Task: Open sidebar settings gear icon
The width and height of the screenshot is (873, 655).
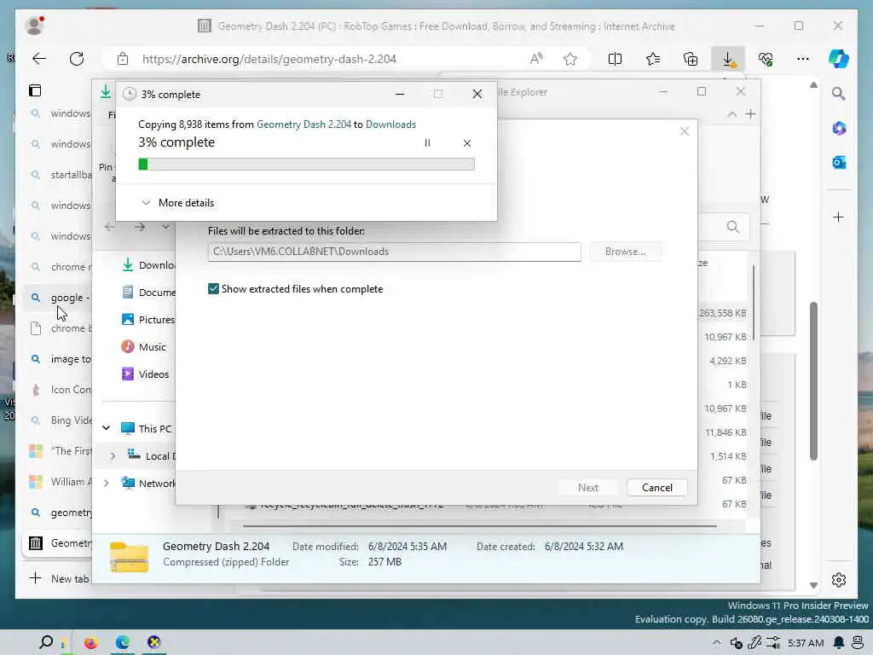Action: pos(839,580)
